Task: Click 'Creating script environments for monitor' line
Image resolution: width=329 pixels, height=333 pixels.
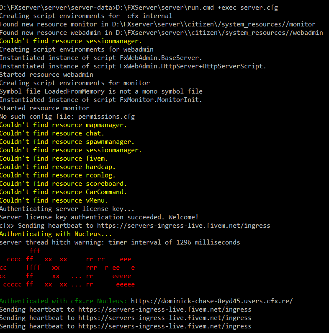Action: (75, 83)
